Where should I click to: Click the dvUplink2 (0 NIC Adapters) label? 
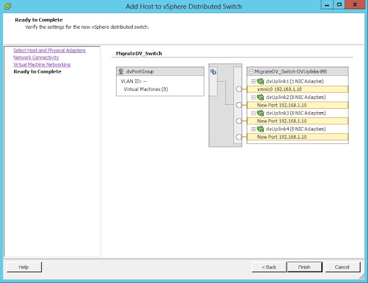tap(296, 97)
